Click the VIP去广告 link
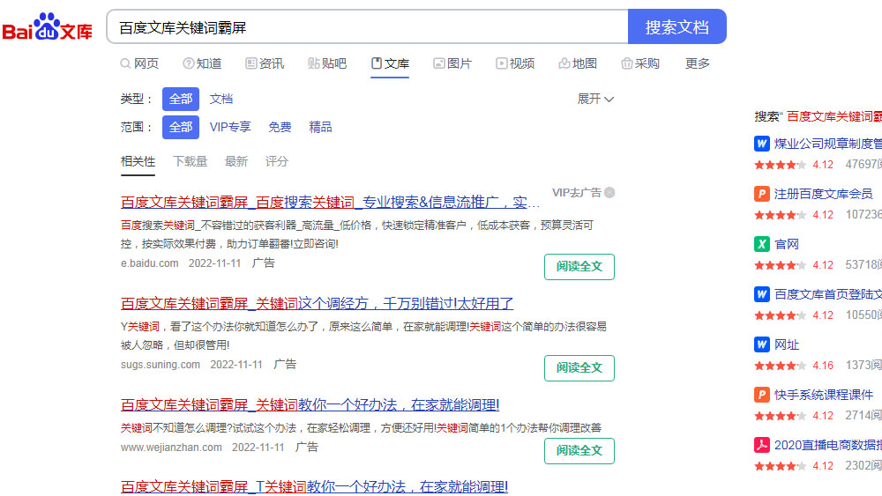Viewport: 882px width, 496px height. click(x=577, y=193)
